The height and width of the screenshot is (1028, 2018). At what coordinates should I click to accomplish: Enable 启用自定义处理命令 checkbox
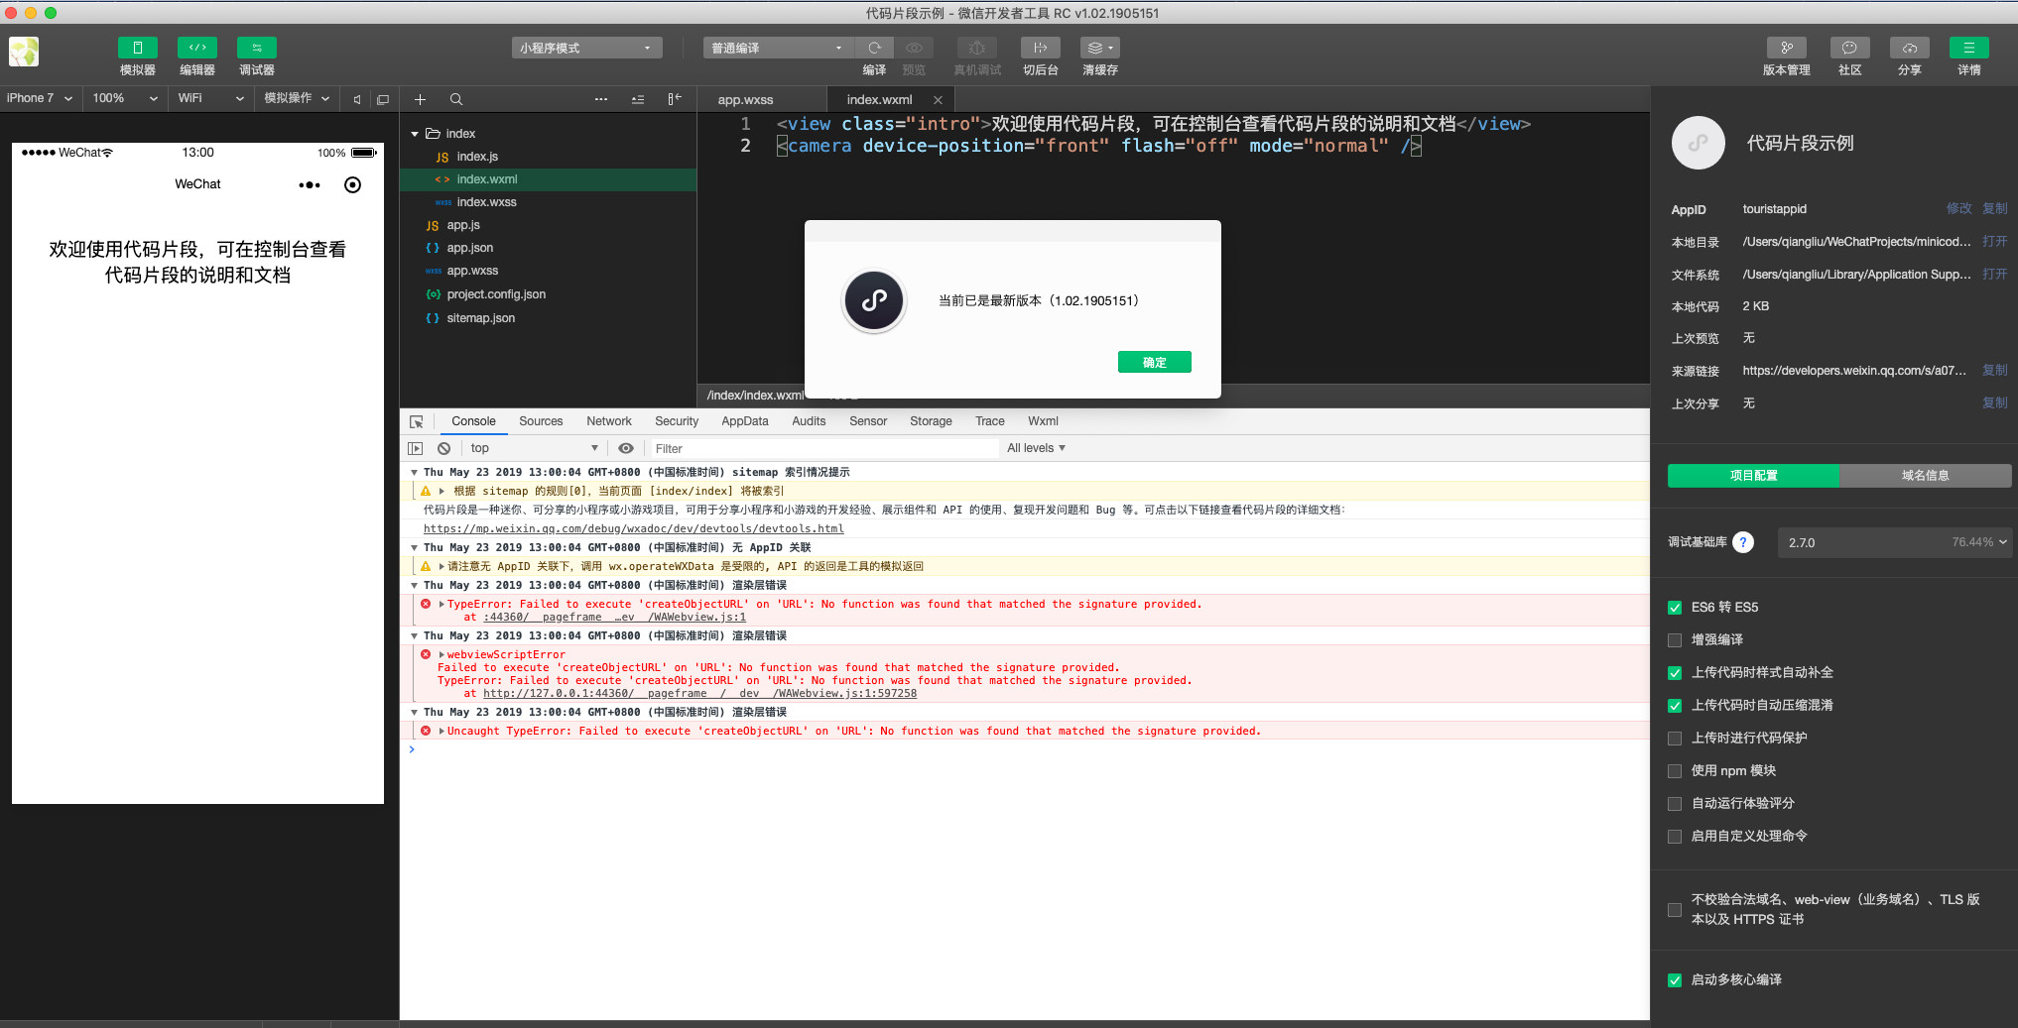[x=1675, y=837]
